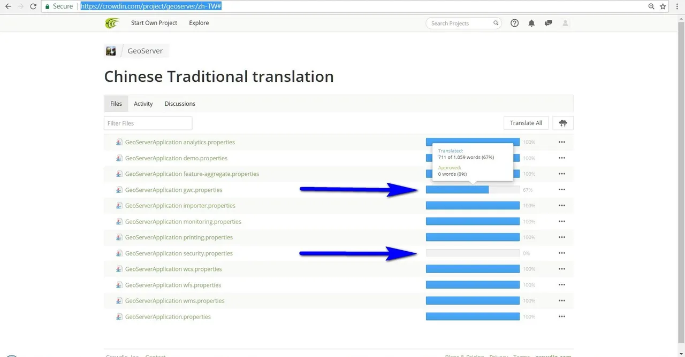The image size is (685, 357).
Task: Open the options menu for analytics.properties
Action: (562, 142)
